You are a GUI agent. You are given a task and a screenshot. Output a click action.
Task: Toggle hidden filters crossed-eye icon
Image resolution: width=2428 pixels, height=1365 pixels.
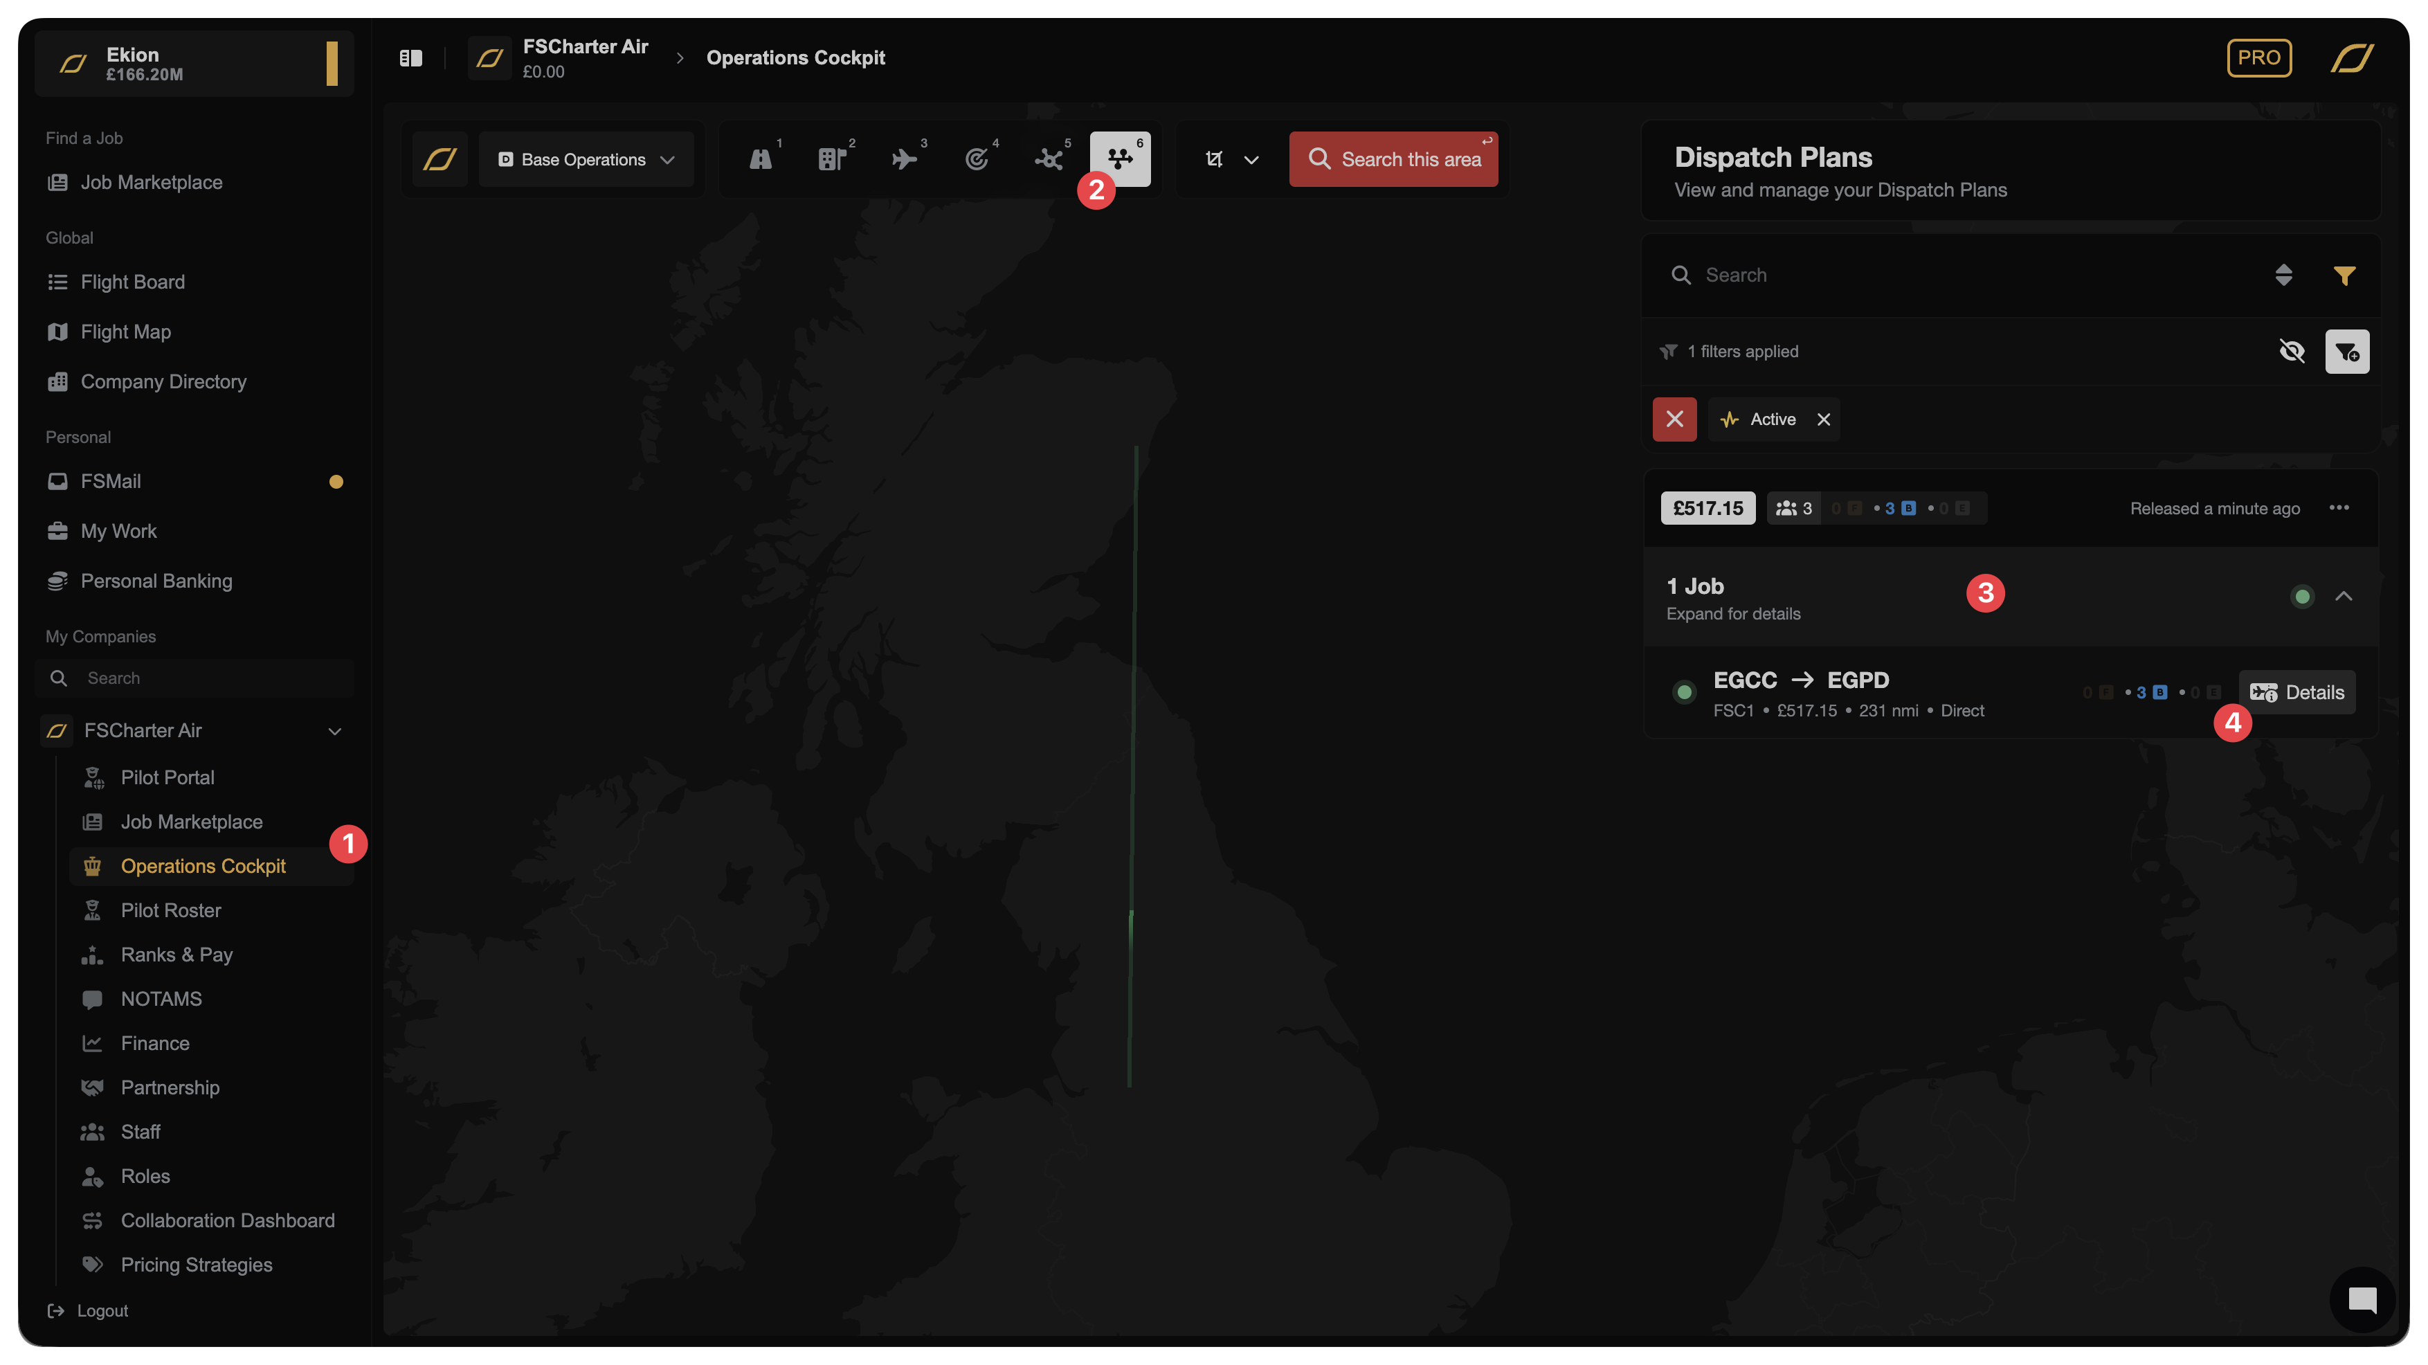[x=2292, y=352]
